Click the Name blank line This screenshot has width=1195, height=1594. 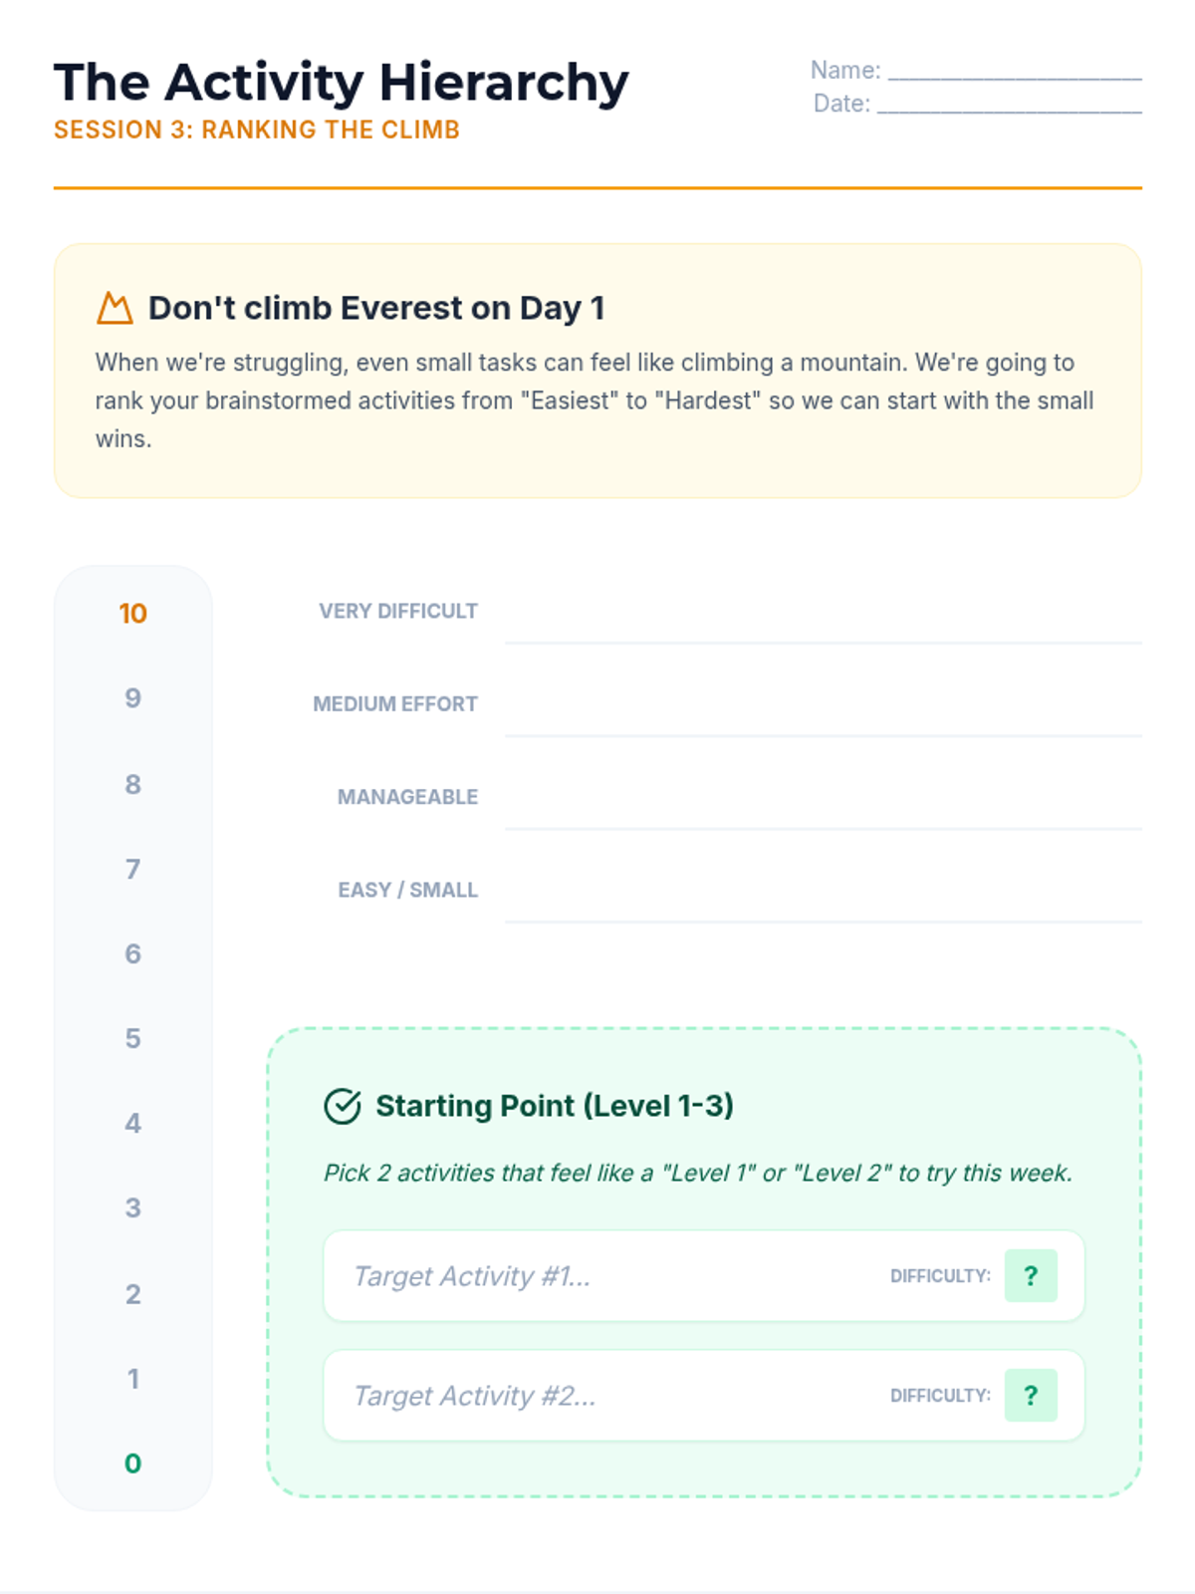click(x=1014, y=71)
